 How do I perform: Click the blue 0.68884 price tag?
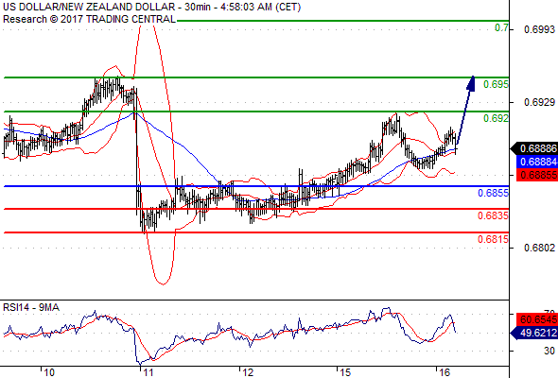coord(537,162)
